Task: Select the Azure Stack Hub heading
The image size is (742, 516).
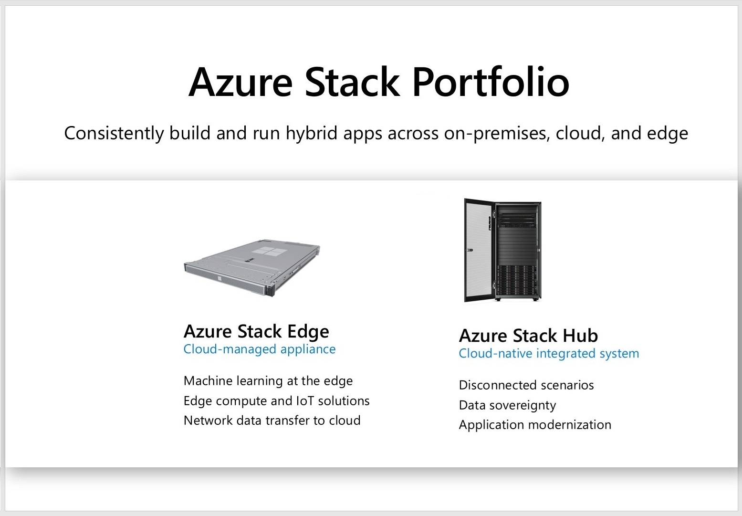Action: click(x=528, y=336)
